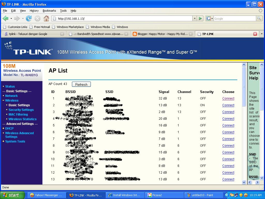The width and height of the screenshot is (265, 199).
Task: Click the green Go arrow next to the address bar
Action: (x=200, y=18)
